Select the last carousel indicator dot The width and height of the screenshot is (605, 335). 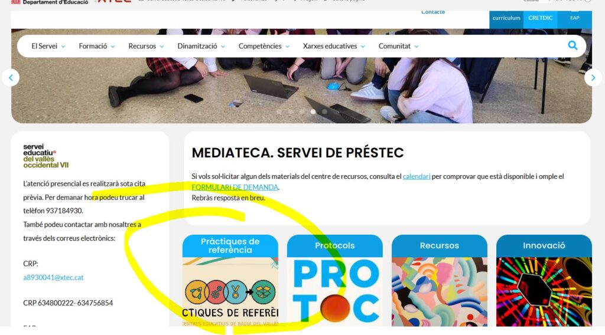coord(324,111)
